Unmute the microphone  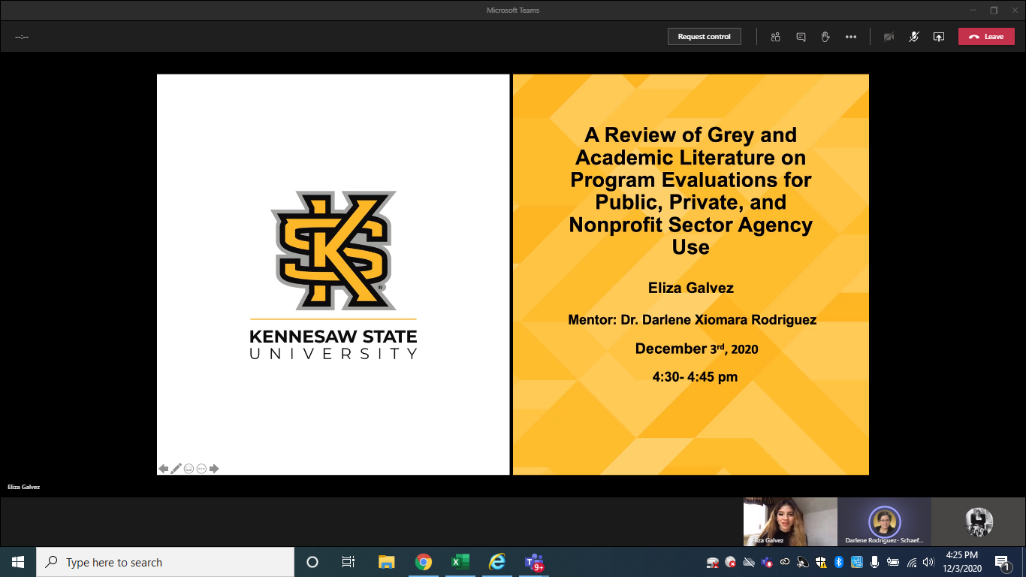click(913, 37)
